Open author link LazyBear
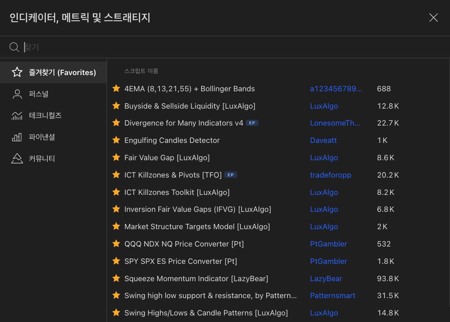The width and height of the screenshot is (450, 322). [x=326, y=278]
